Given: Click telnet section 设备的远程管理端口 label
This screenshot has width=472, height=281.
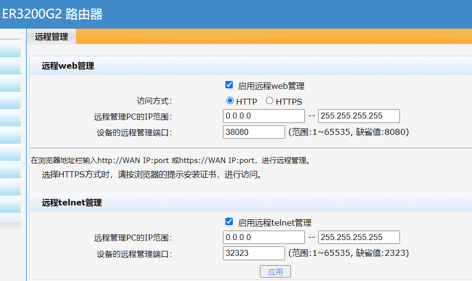Looking at the screenshot, I should [x=134, y=254].
